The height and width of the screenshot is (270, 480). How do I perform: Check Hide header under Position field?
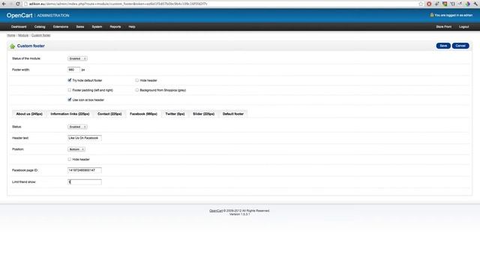point(70,159)
